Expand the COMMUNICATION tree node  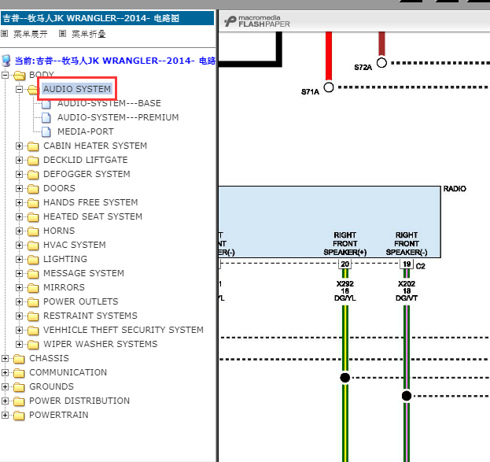[5, 372]
